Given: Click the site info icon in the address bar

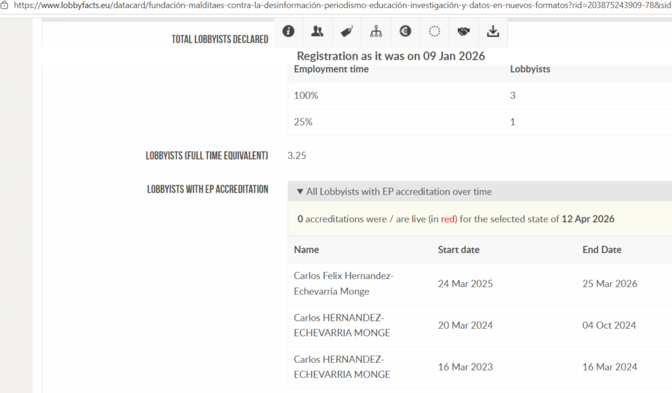Looking at the screenshot, I should [5, 5].
